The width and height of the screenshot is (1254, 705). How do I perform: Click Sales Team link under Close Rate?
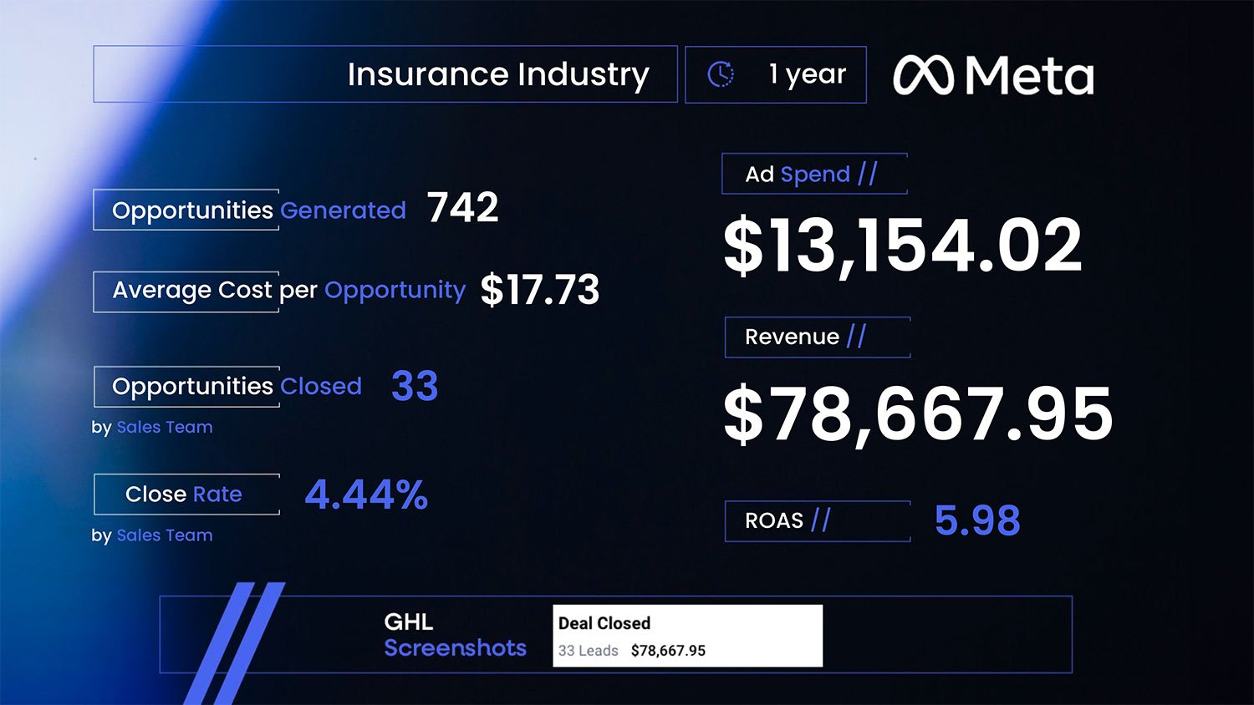165,535
